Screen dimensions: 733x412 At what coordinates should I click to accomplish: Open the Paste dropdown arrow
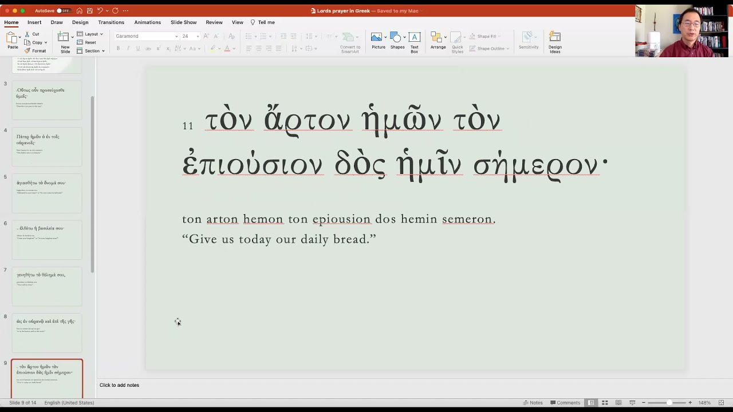[21, 37]
